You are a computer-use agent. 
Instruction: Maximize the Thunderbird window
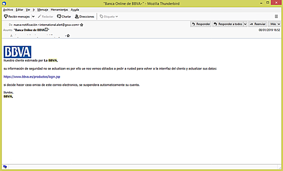coord(268,3)
